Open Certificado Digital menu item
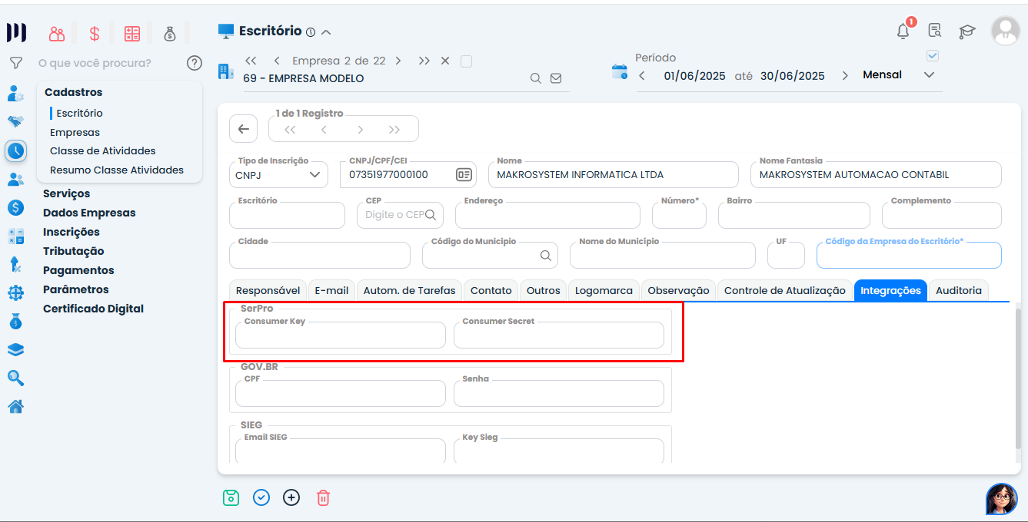 click(x=93, y=309)
